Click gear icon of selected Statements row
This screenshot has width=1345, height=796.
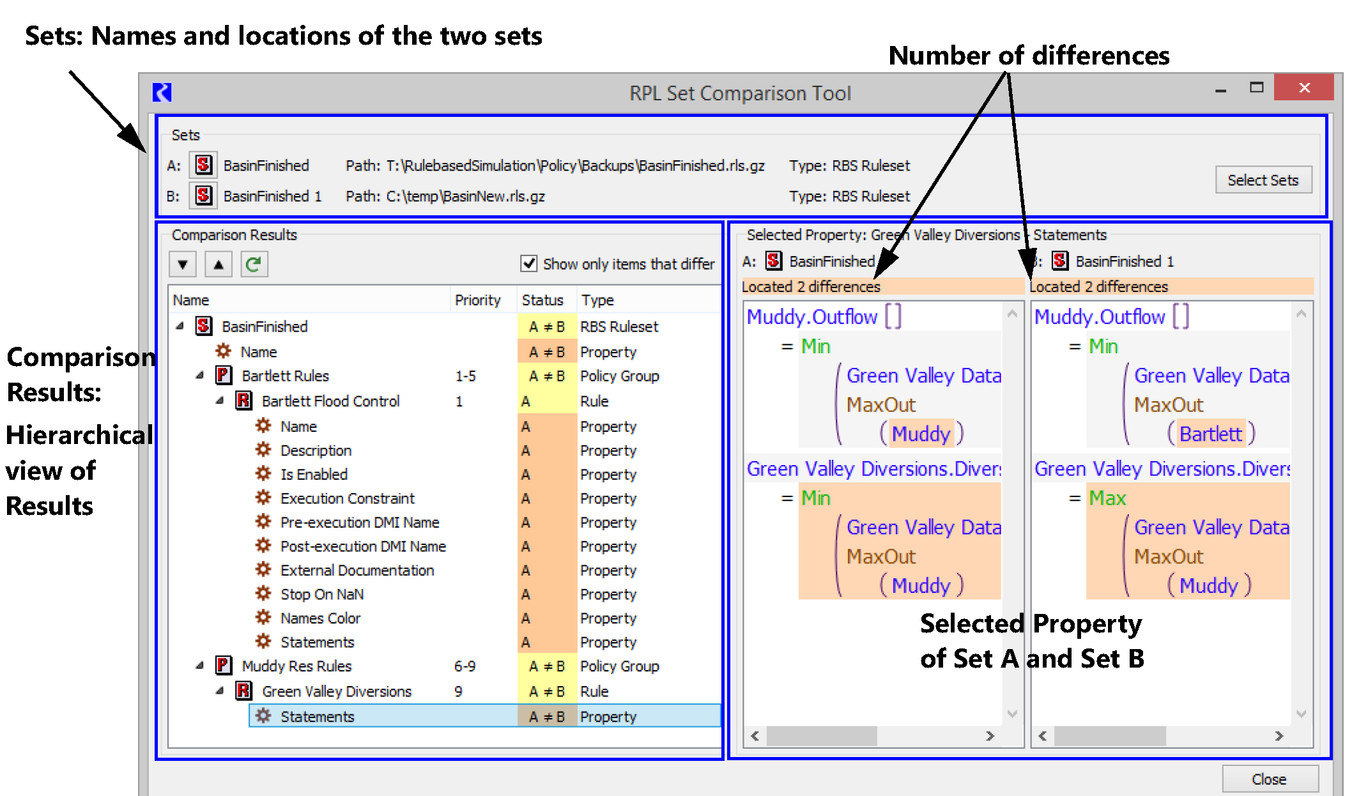coord(263,716)
